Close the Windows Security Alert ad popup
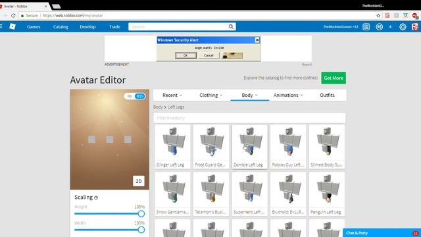The height and width of the screenshot is (237, 421). [x=257, y=40]
